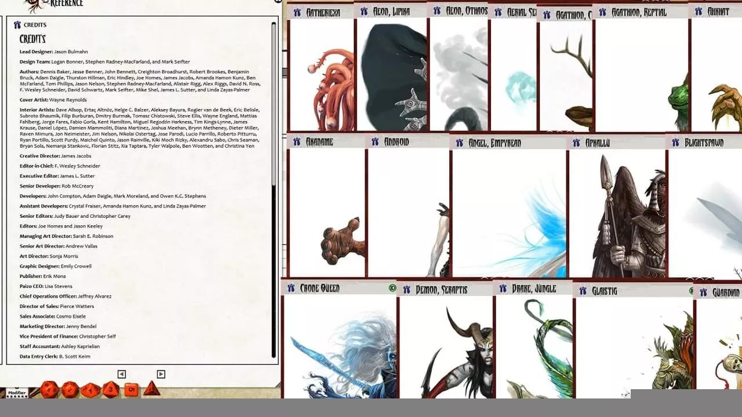Click the 'Director of Sales: Pierce Watters' line
Viewport: 742px width, 417px height.
[x=57, y=306]
